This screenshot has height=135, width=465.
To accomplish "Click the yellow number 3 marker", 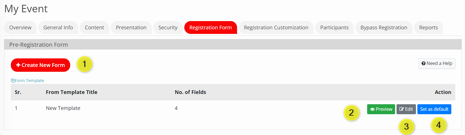I will click(x=407, y=126).
